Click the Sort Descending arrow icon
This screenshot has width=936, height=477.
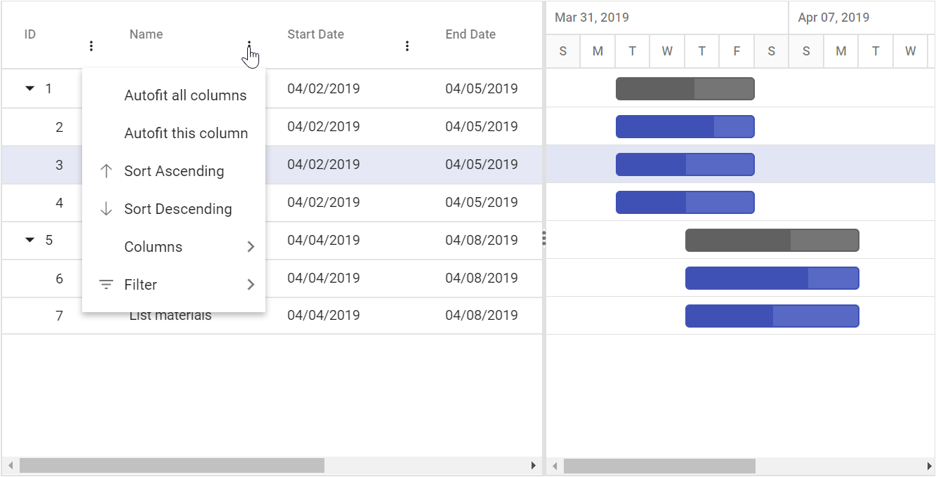pyautogui.click(x=106, y=209)
